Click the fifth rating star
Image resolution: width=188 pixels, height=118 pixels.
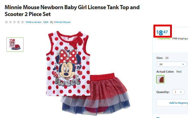tap(23, 22)
